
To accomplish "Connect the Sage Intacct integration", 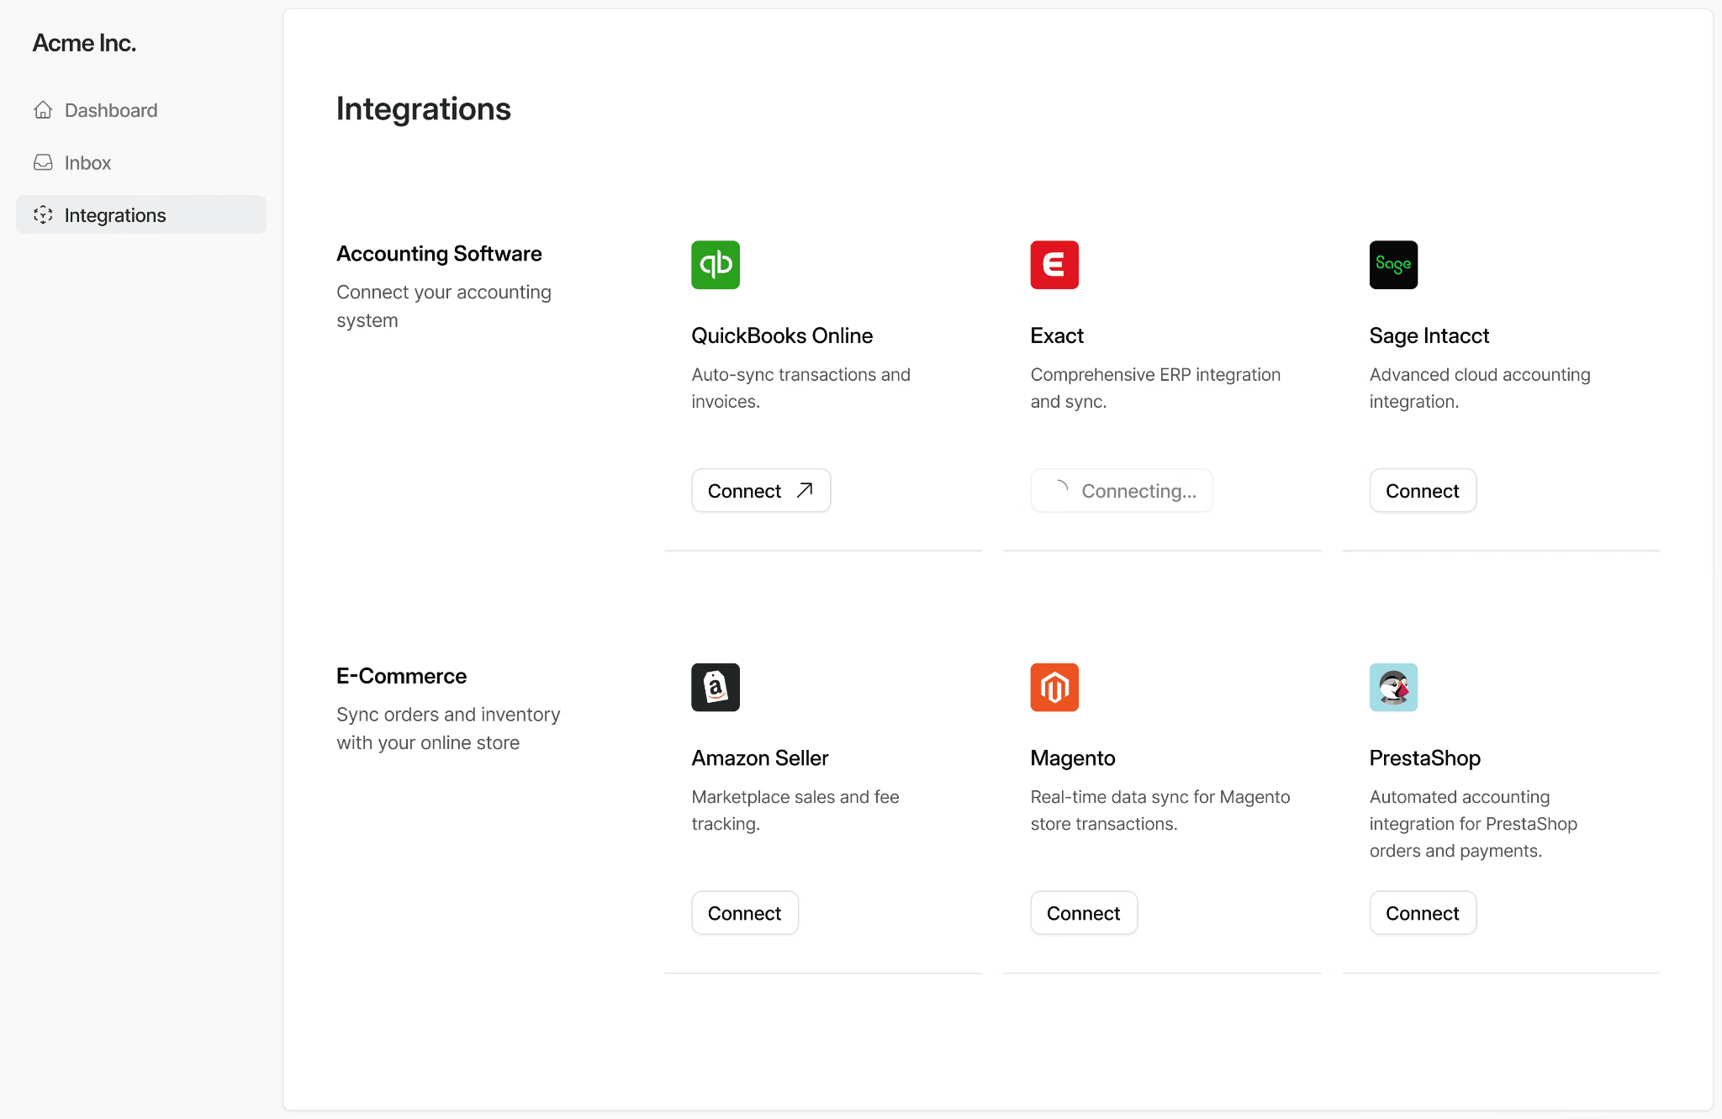I will (x=1422, y=491).
